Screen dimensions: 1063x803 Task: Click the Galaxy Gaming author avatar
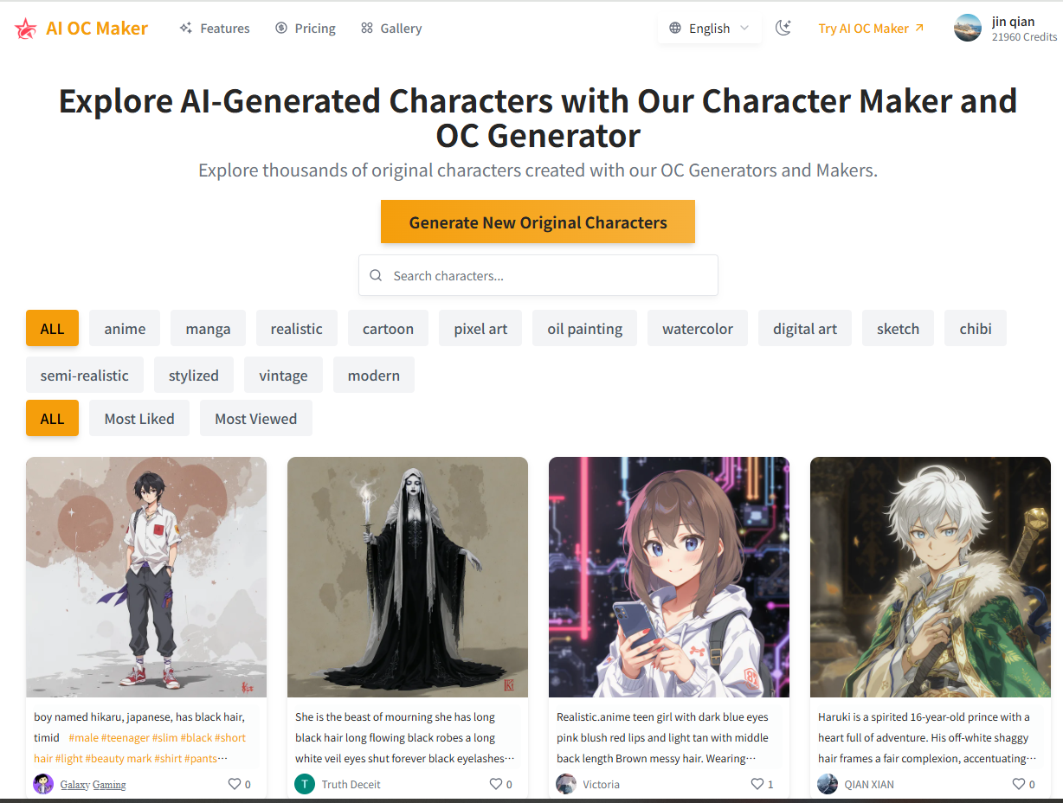click(x=43, y=784)
